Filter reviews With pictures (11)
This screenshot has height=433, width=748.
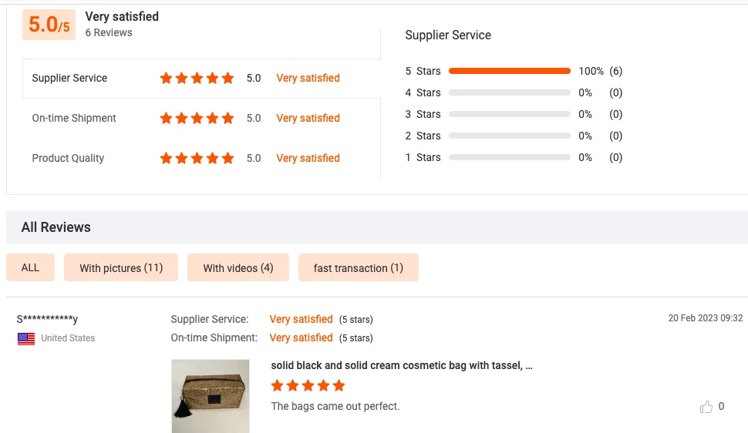pos(121,267)
